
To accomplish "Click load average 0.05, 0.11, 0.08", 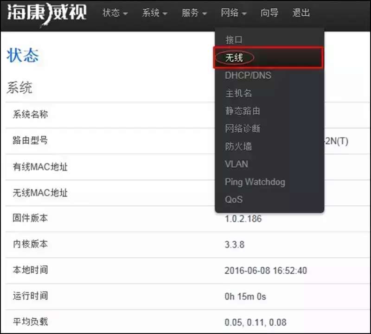I will coord(256,322).
